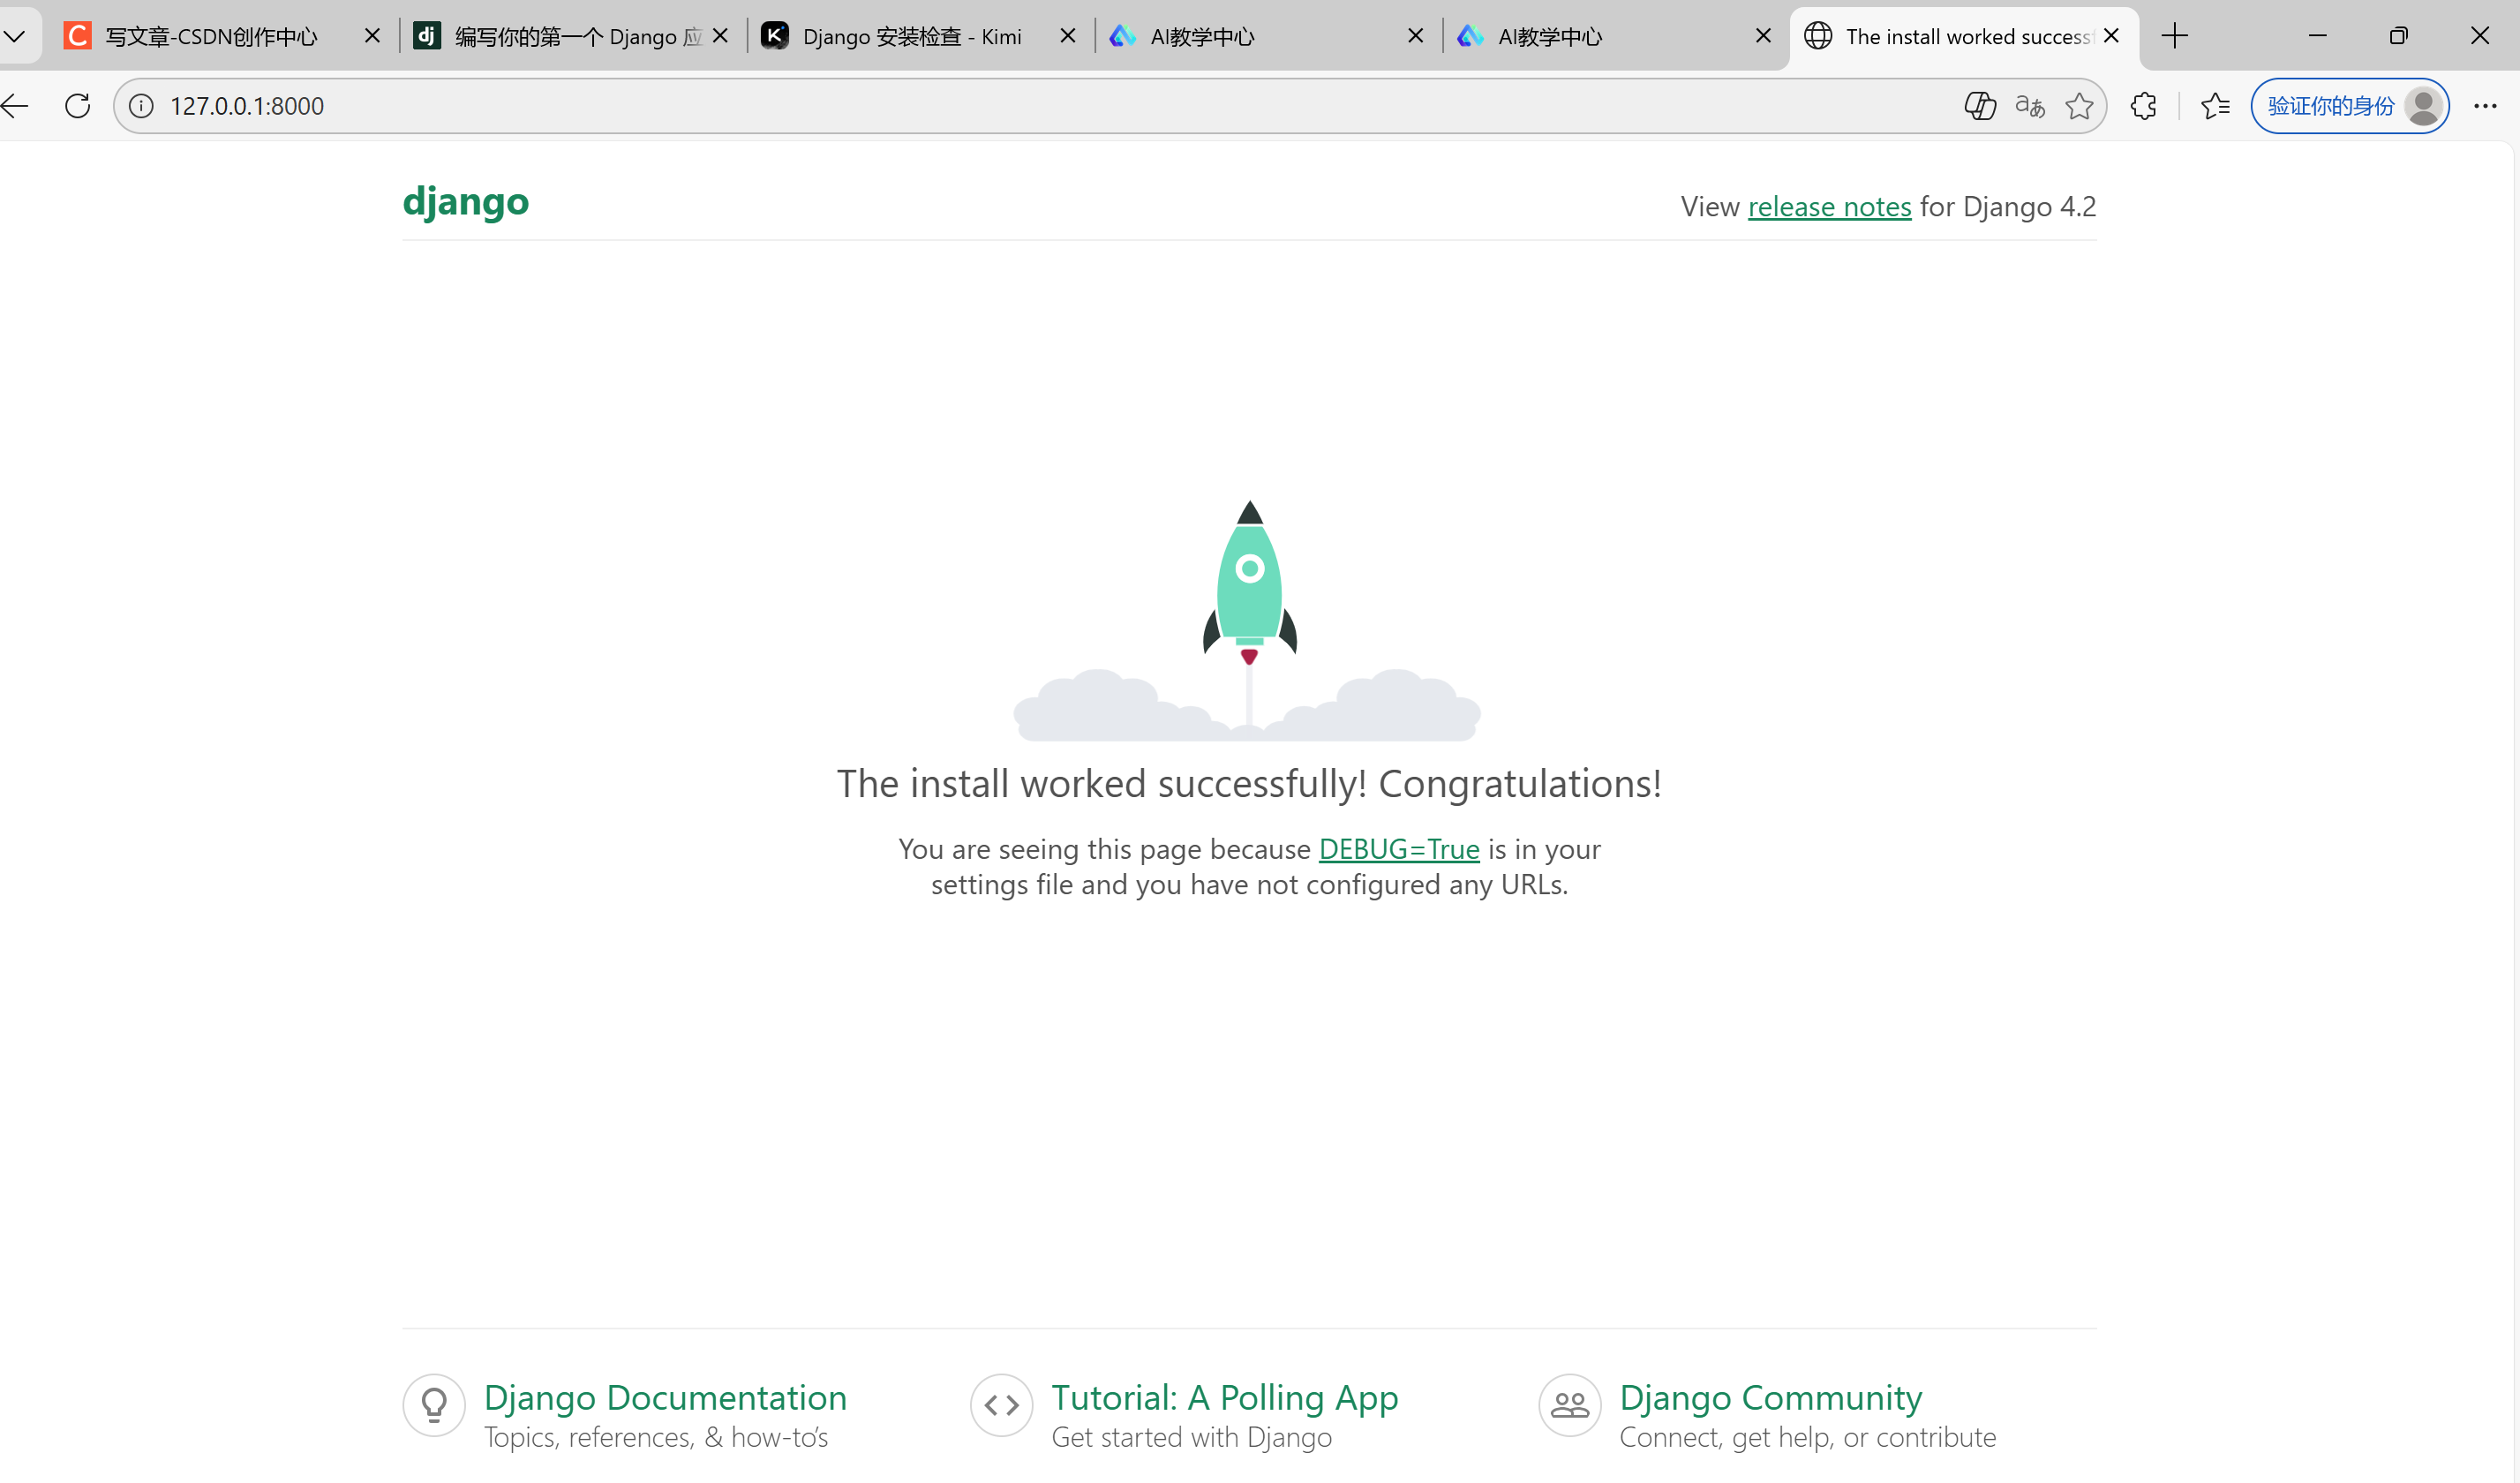The height and width of the screenshot is (1483, 2520).
Task: Add page to favorites with star icon
Action: [2079, 106]
